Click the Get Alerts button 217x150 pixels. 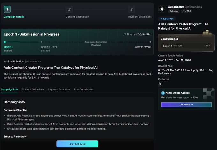click(x=186, y=104)
